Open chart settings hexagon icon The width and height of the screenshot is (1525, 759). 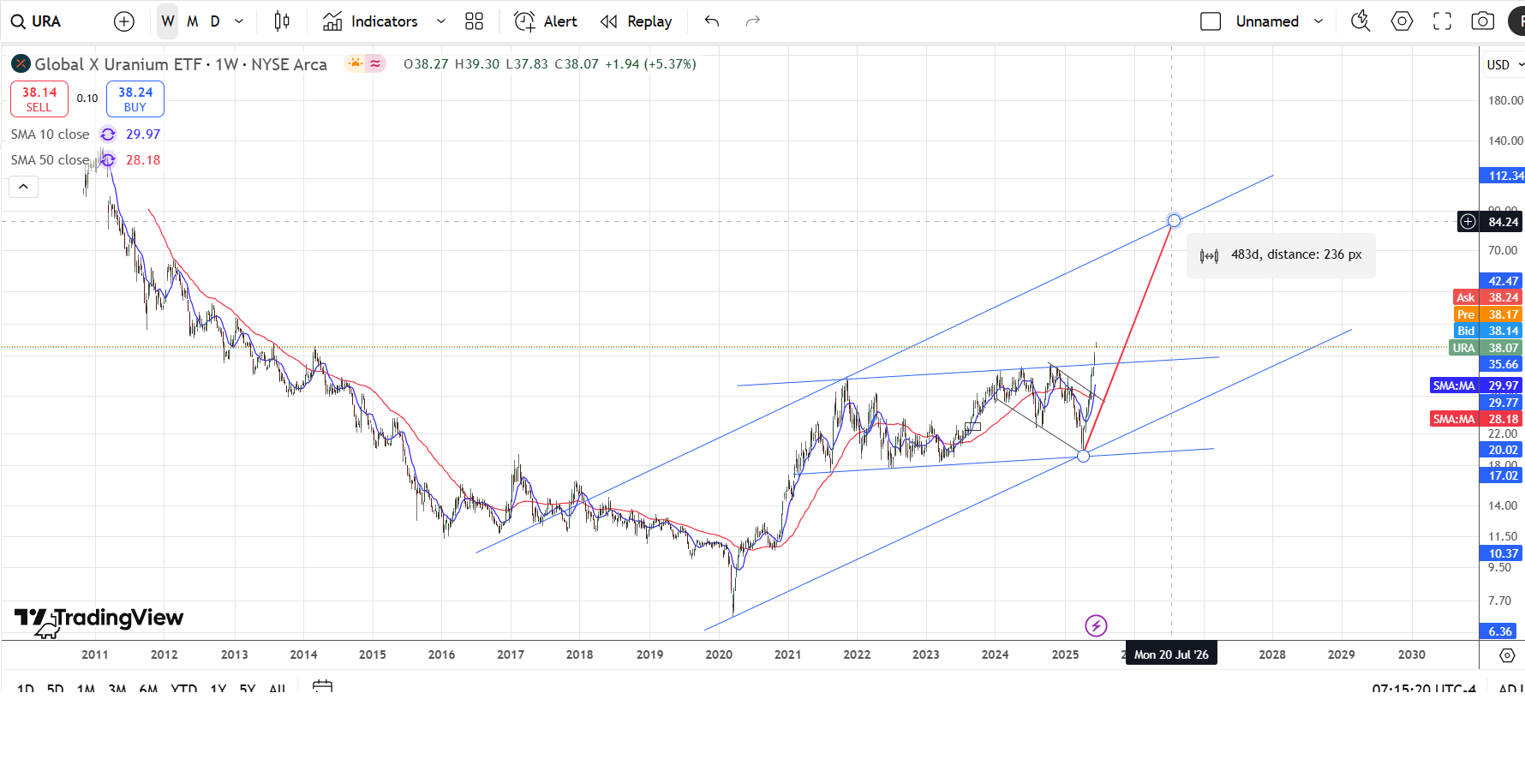pos(1402,21)
